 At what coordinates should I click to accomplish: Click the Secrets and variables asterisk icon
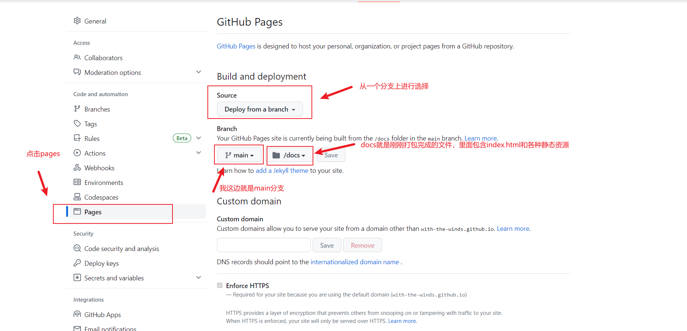(77, 277)
